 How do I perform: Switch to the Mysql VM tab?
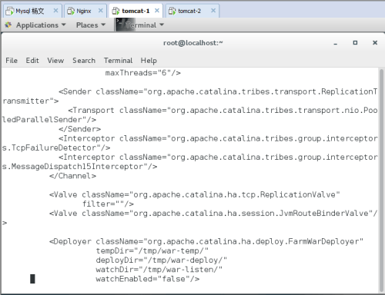click(x=32, y=11)
